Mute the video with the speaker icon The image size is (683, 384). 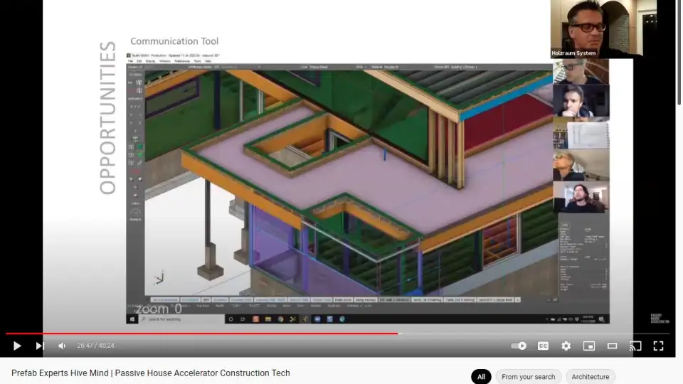(62, 346)
